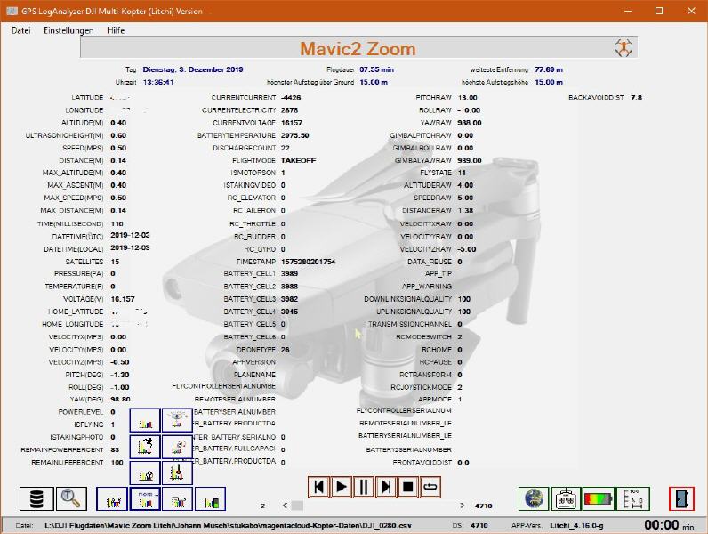Open the colored battery status icon

click(599, 498)
